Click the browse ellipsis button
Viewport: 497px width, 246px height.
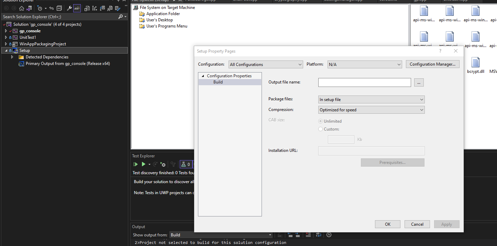419,82
